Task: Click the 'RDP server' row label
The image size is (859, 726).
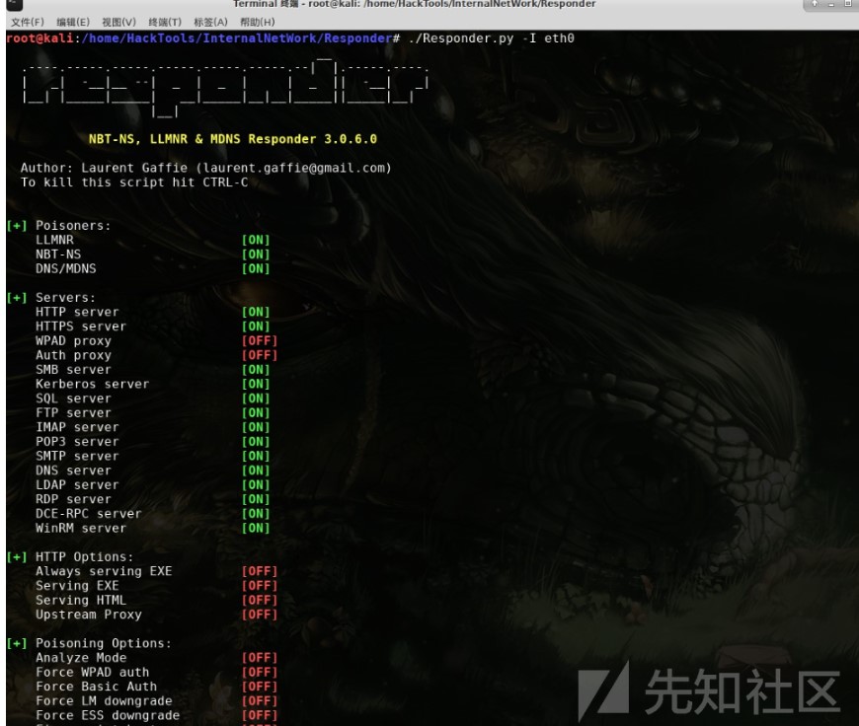Action: tap(73, 499)
